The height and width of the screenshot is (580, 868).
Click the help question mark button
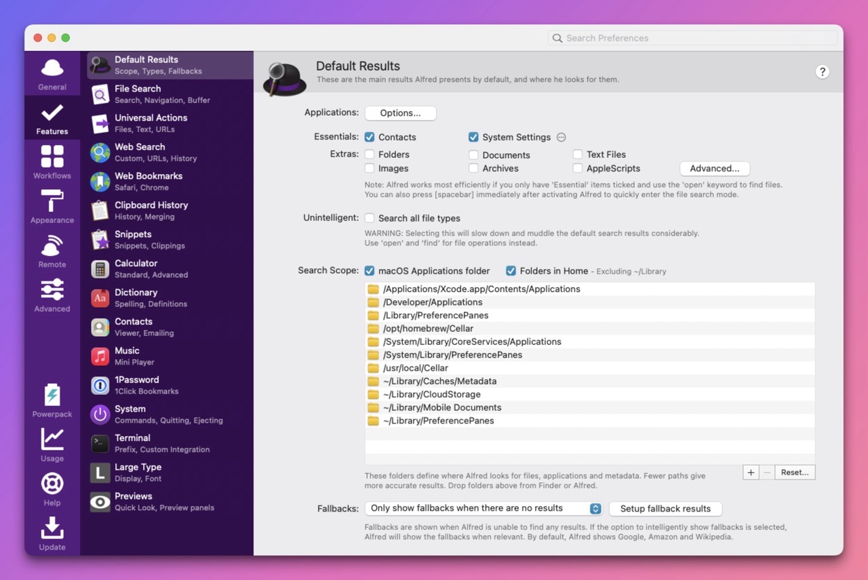pyautogui.click(x=823, y=72)
